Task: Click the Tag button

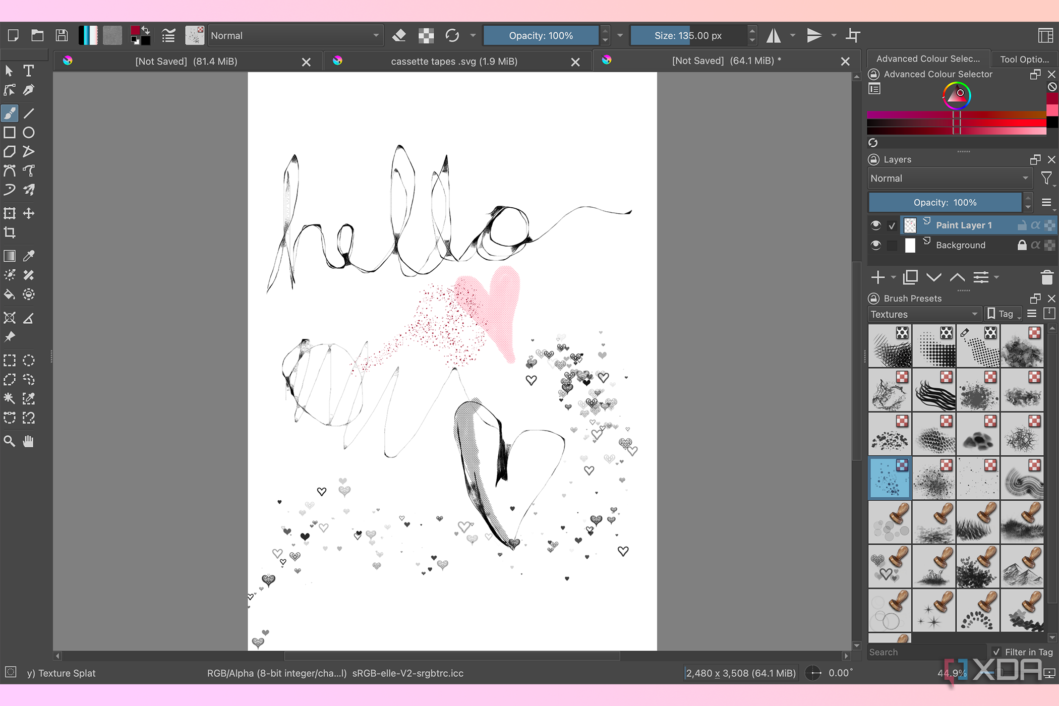Action: click(x=1003, y=314)
